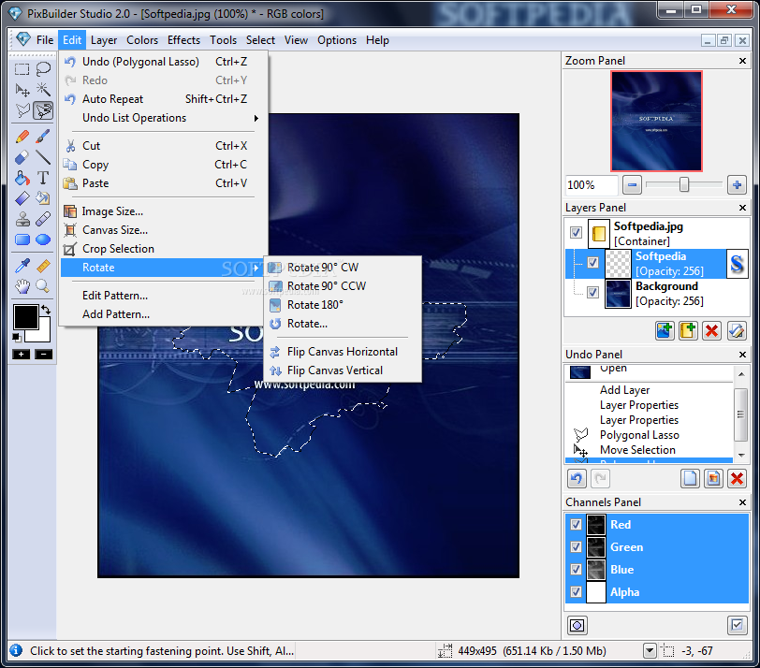Viewport: 760px width, 668px height.
Task: Choose Rotate 90° CW
Action: pyautogui.click(x=343, y=268)
